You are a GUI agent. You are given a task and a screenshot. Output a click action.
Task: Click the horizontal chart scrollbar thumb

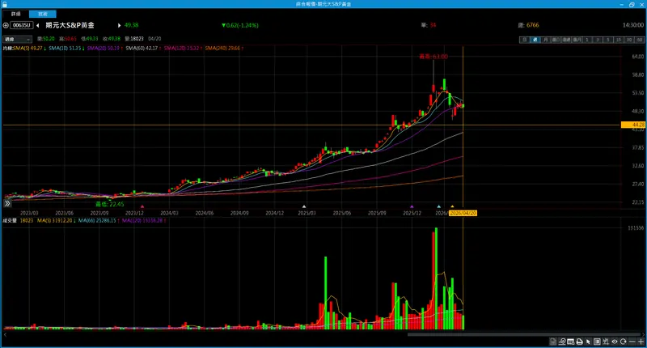point(525,334)
